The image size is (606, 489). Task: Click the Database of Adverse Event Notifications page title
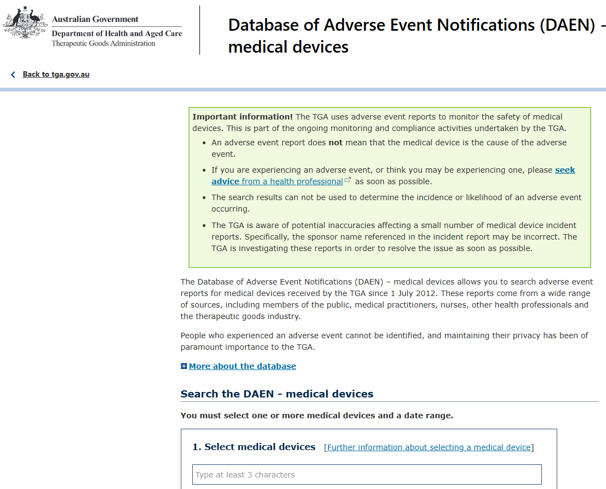[416, 36]
